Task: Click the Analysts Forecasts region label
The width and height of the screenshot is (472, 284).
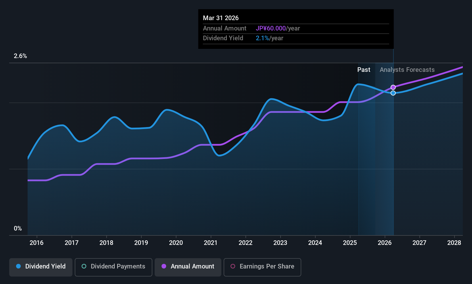Action: [x=407, y=70]
